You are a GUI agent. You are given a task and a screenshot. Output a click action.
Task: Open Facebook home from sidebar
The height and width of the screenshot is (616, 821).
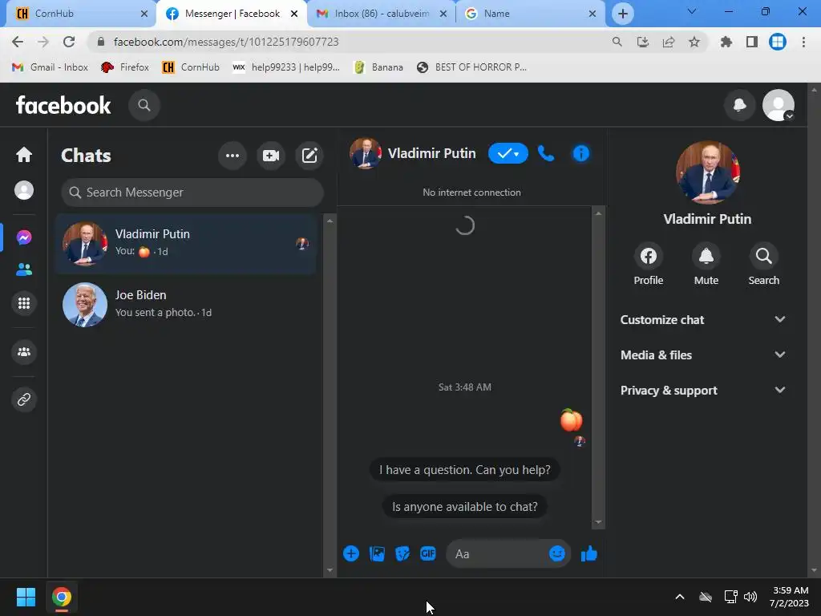(x=24, y=155)
